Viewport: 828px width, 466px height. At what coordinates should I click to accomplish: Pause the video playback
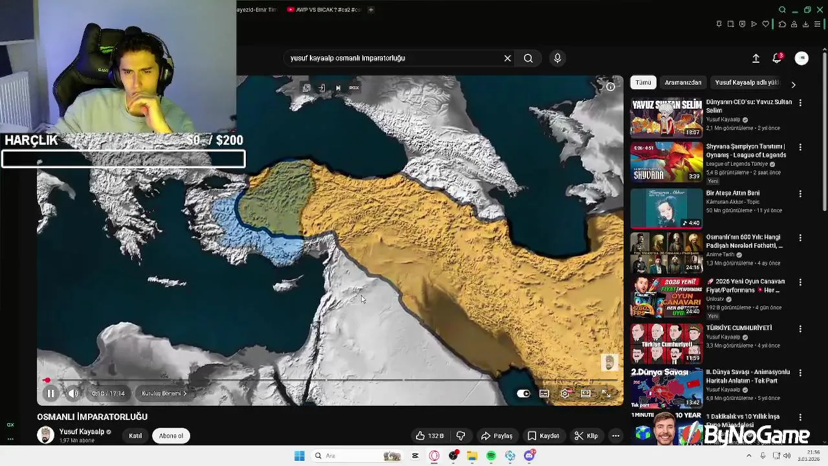coord(50,393)
